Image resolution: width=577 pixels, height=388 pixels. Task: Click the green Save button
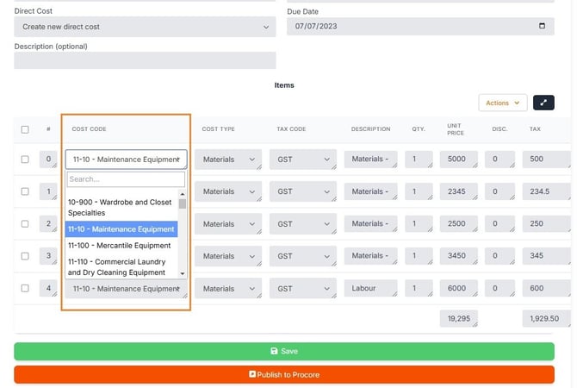(284, 351)
